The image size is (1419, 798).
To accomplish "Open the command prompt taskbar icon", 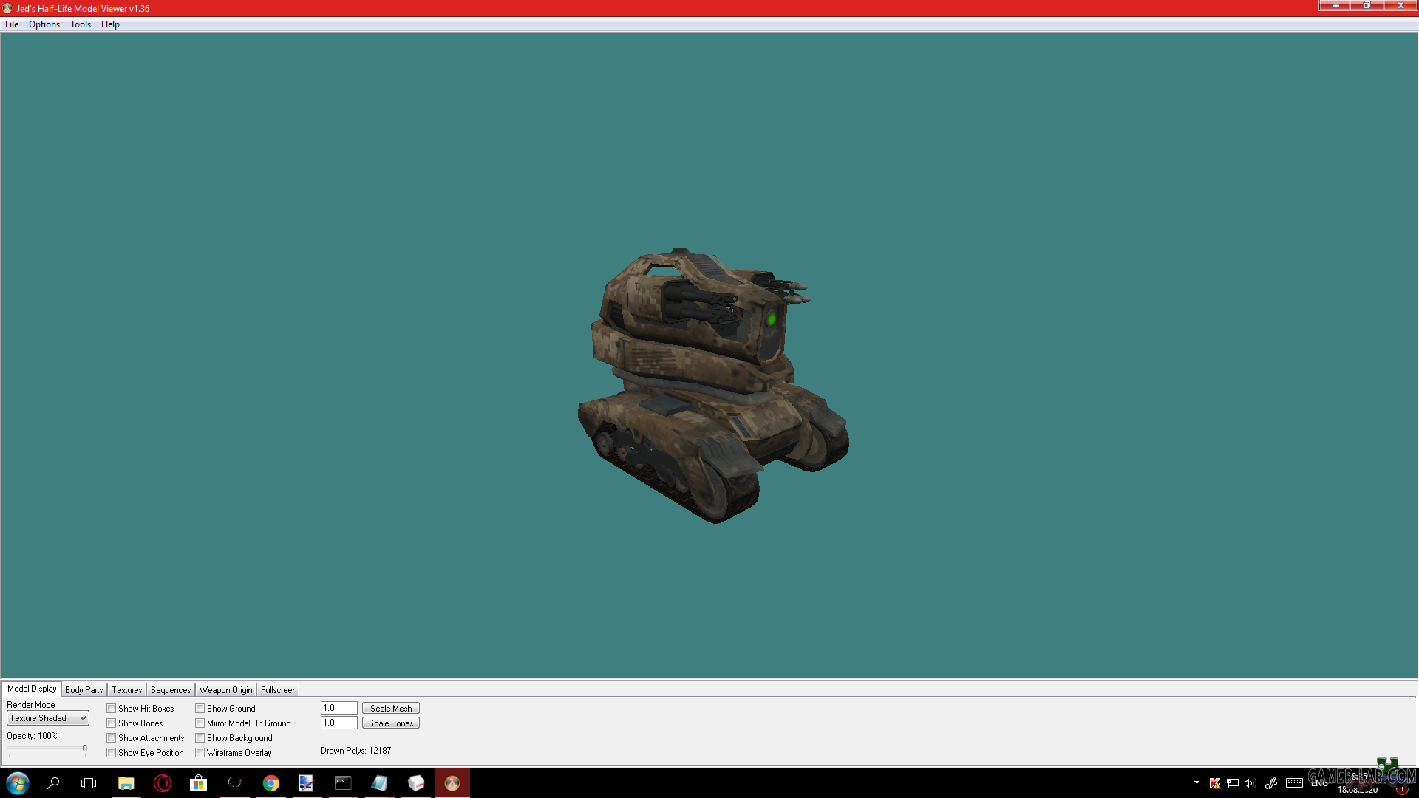I will point(343,783).
